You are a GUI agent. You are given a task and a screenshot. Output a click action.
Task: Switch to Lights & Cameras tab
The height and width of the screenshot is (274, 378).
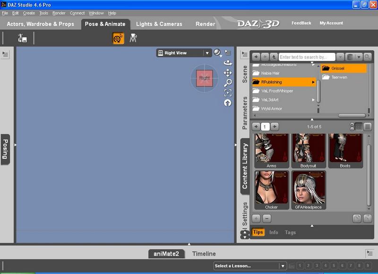pos(159,24)
